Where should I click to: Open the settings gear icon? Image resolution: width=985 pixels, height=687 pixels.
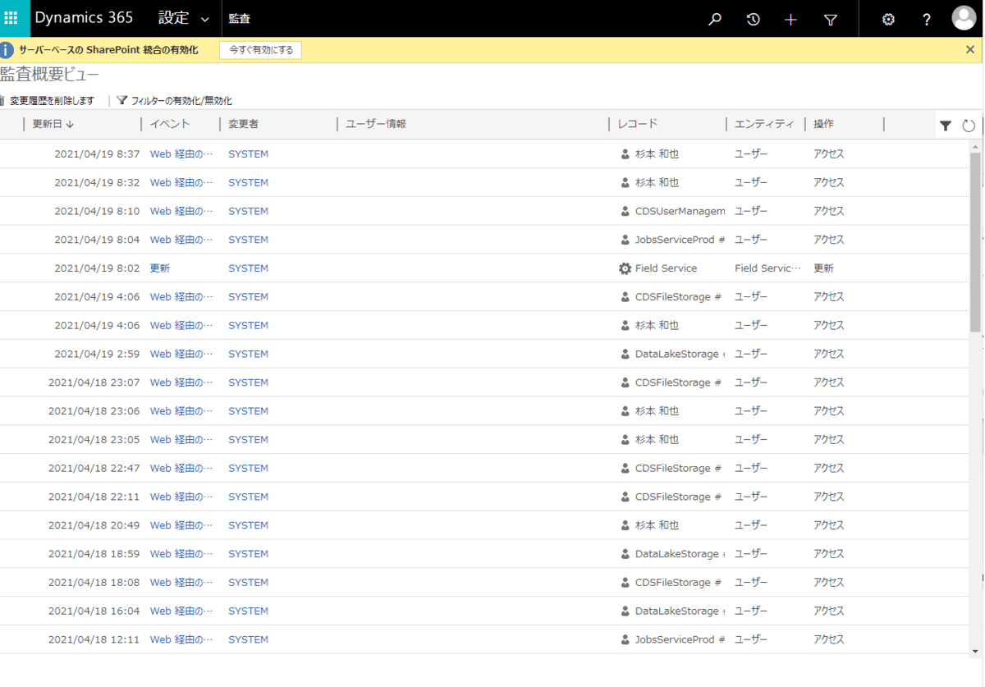888,20
